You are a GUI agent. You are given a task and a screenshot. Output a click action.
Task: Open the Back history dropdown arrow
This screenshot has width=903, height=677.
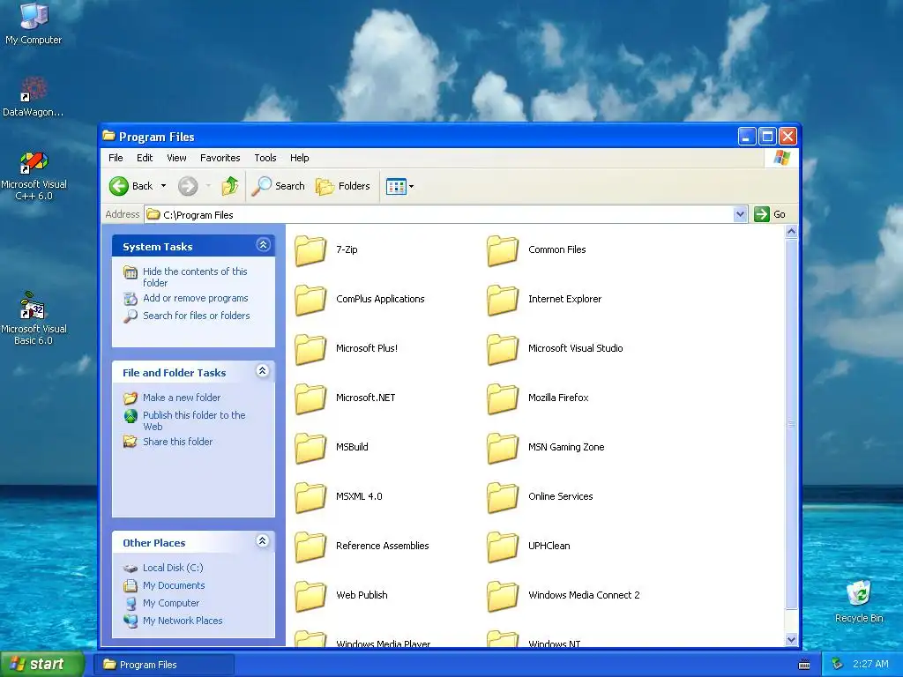coord(163,186)
